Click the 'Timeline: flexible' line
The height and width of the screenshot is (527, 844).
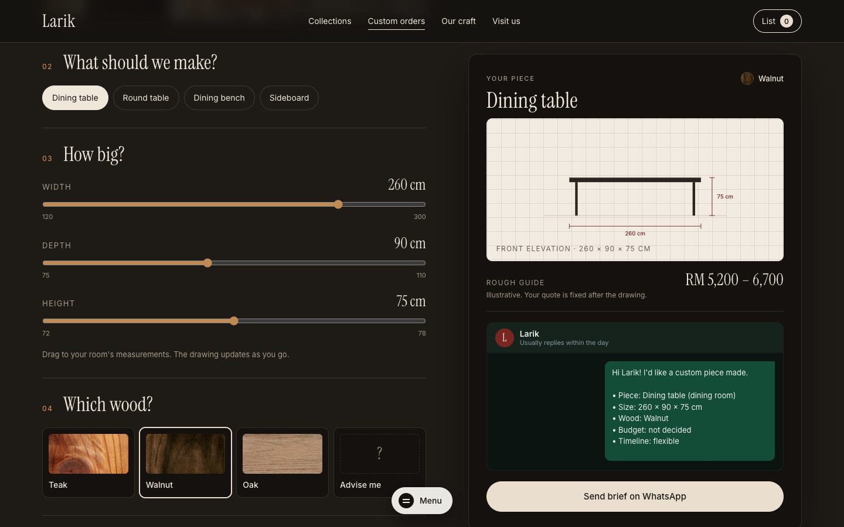click(645, 442)
